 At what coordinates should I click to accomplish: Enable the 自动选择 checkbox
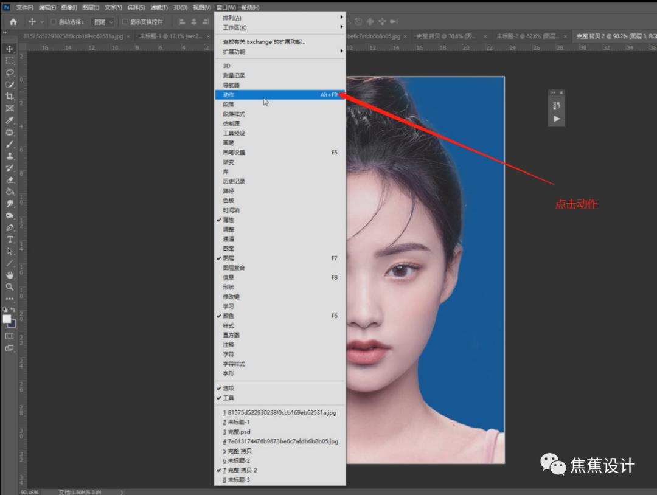click(54, 21)
